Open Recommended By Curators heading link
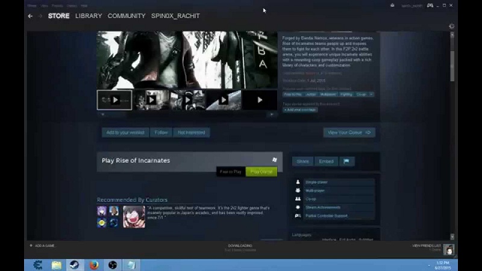482x271 pixels. 132,200
